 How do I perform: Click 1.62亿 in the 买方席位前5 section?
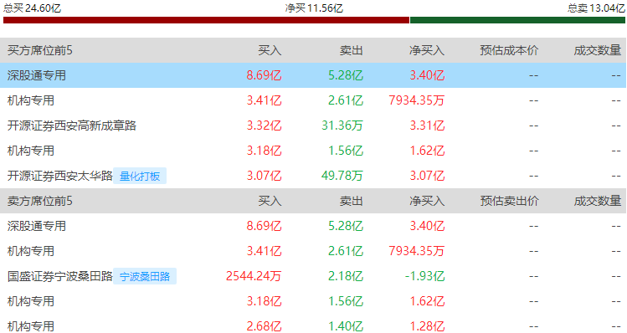coord(427,151)
